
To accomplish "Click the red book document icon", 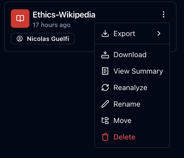I will (x=20, y=19).
